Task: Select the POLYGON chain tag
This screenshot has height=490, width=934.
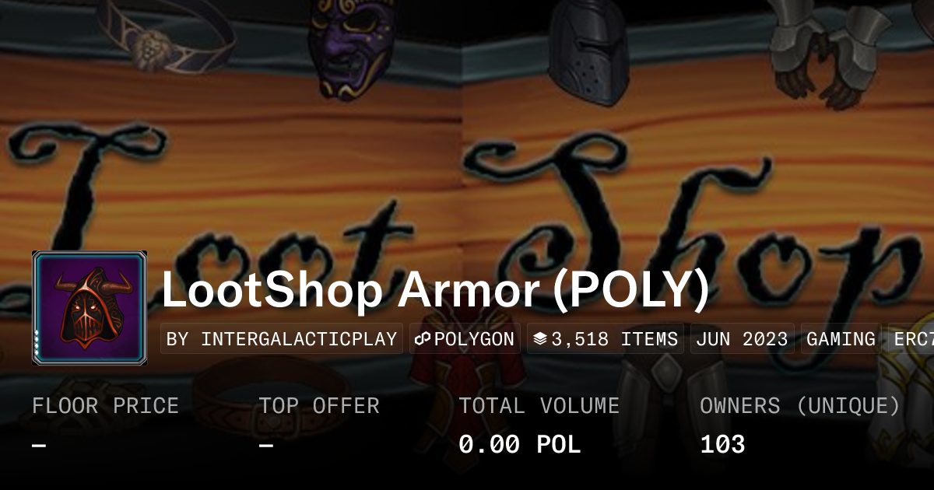Action: (465, 339)
